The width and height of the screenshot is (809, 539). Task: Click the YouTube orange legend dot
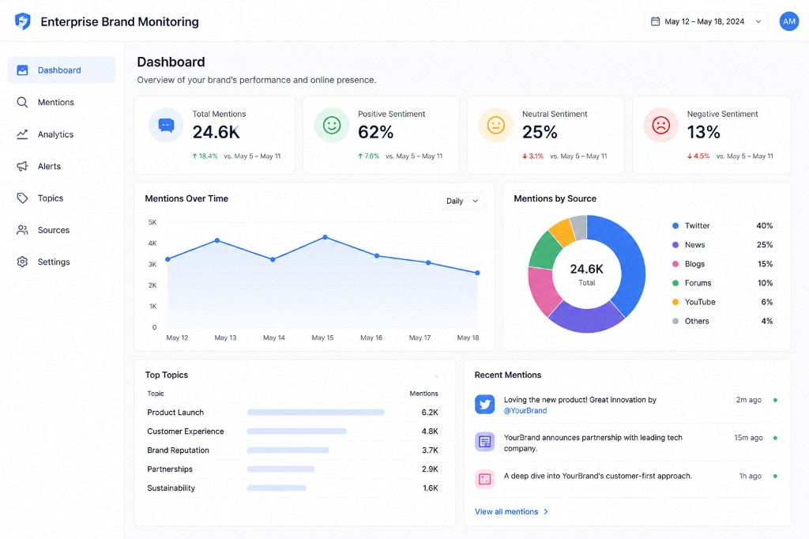(675, 302)
